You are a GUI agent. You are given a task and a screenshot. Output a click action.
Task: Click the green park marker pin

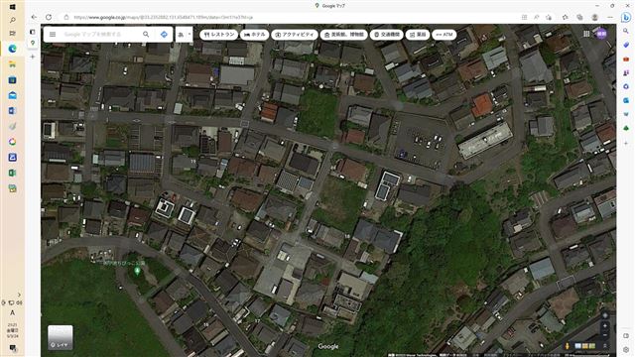tap(137, 271)
